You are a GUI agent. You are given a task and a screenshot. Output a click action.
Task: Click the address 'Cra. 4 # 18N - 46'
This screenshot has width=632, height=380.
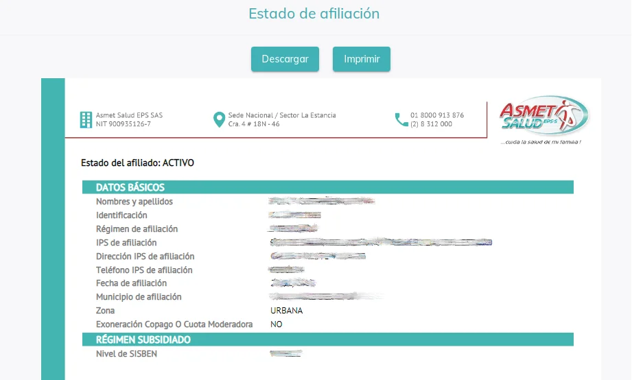coord(254,124)
